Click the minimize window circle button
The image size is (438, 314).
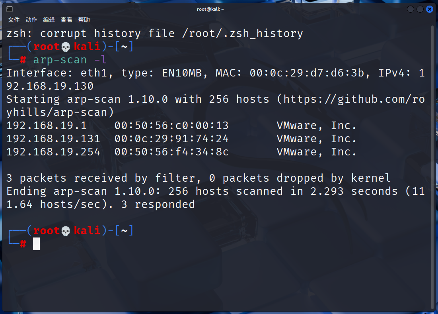[x=410, y=9]
